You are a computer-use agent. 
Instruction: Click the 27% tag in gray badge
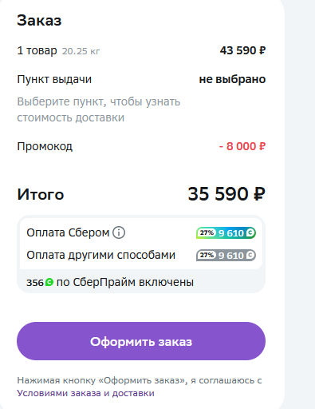(x=207, y=255)
